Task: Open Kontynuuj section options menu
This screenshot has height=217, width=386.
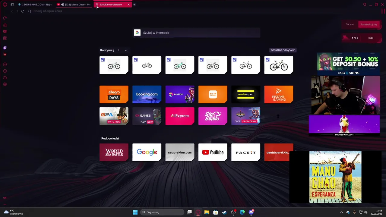Action: pyautogui.click(x=119, y=50)
